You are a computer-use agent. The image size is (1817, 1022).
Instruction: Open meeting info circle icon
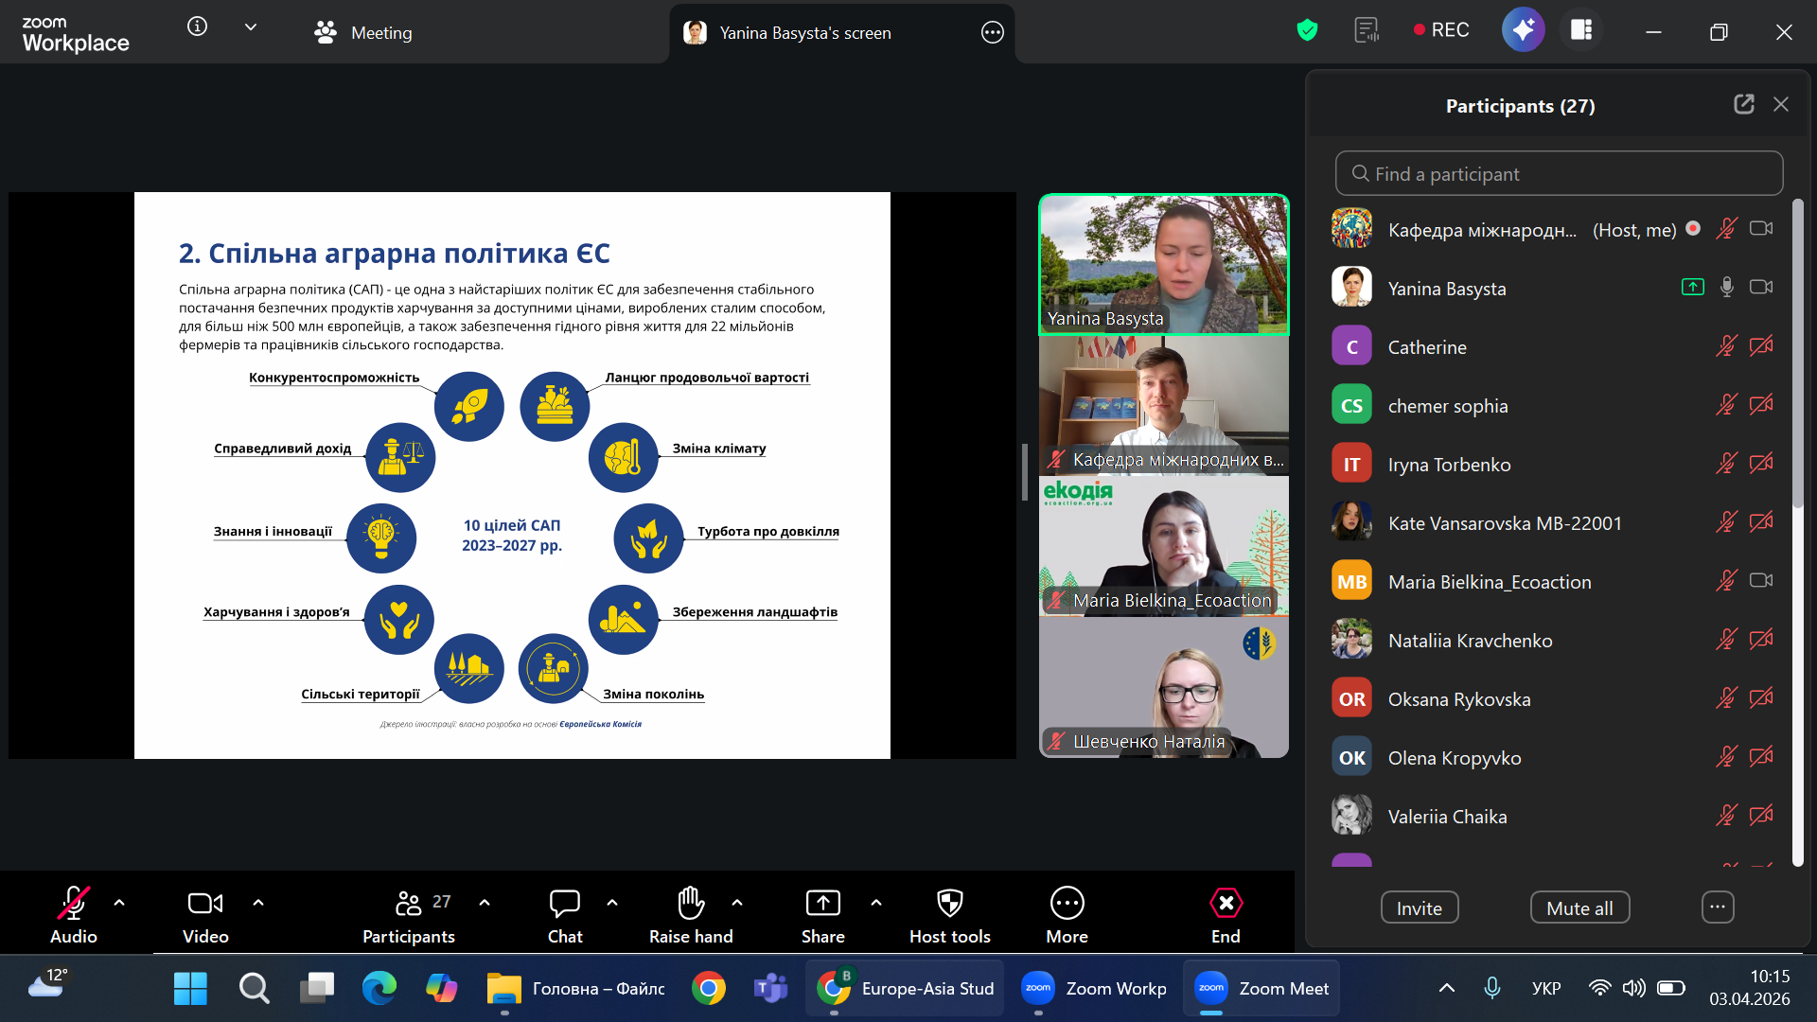click(x=197, y=26)
